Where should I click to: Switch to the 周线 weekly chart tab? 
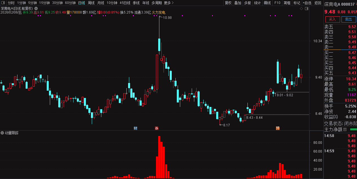pyautogui.click(x=91, y=3)
